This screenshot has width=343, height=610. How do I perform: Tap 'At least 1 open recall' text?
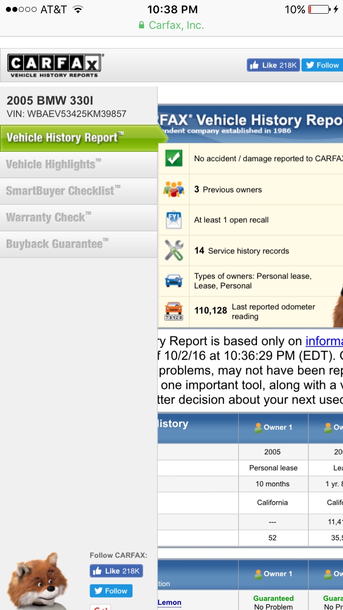(231, 220)
